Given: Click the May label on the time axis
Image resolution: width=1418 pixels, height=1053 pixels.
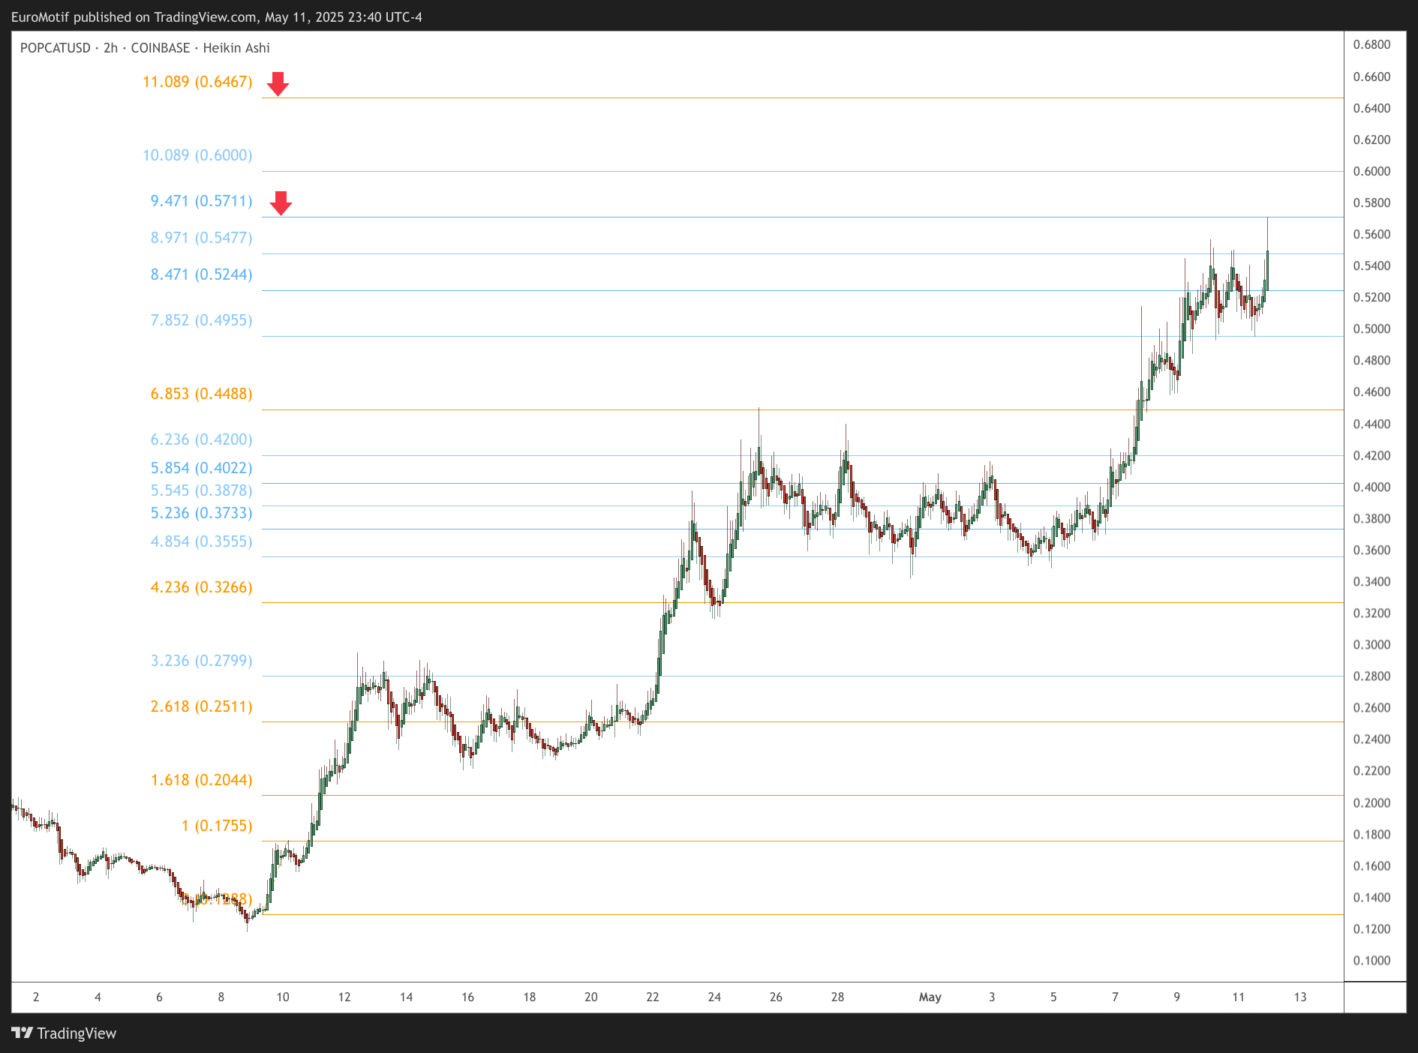Looking at the screenshot, I should click(930, 997).
